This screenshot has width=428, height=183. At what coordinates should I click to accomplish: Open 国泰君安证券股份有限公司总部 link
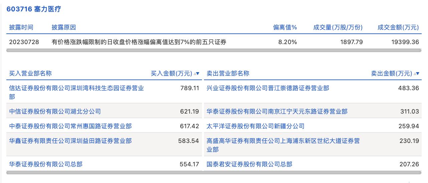coord(249,164)
